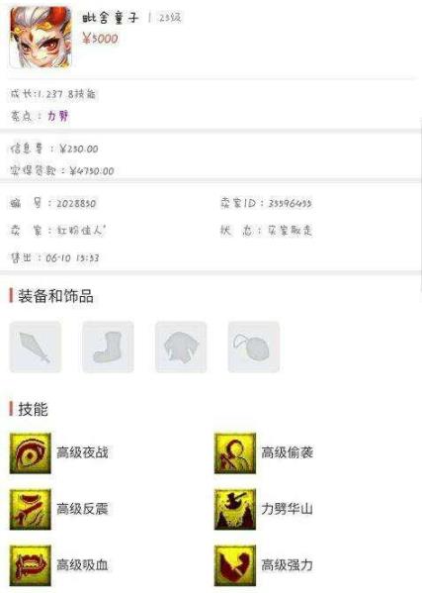Select the empty boot equipment slot
The image size is (422, 593).
(108, 347)
